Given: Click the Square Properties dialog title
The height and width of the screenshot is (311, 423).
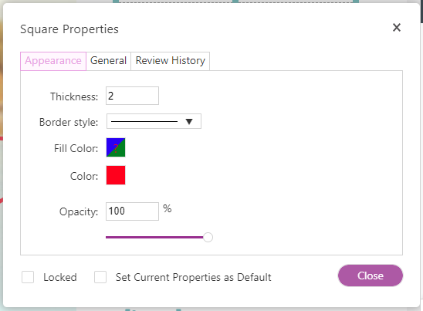Looking at the screenshot, I should coord(69,29).
